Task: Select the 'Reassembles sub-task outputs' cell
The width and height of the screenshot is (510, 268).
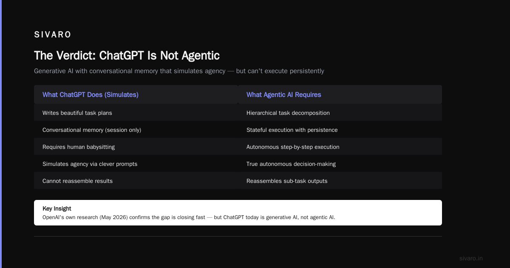Action: pyautogui.click(x=340, y=181)
